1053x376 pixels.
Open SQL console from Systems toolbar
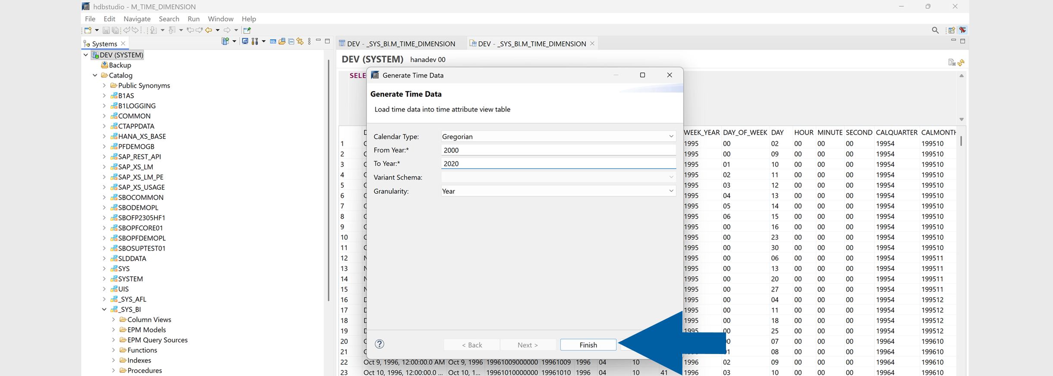[x=273, y=41]
